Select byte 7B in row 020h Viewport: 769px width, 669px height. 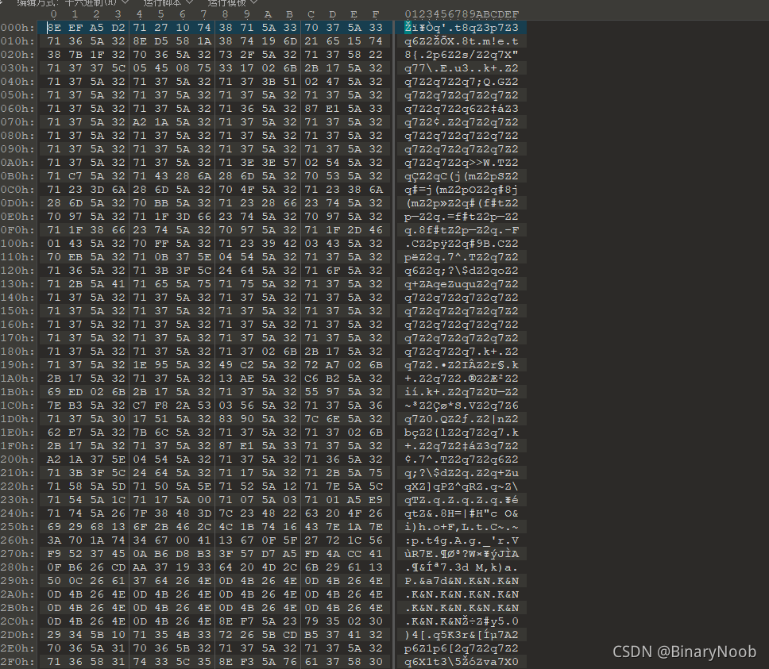tap(75, 55)
